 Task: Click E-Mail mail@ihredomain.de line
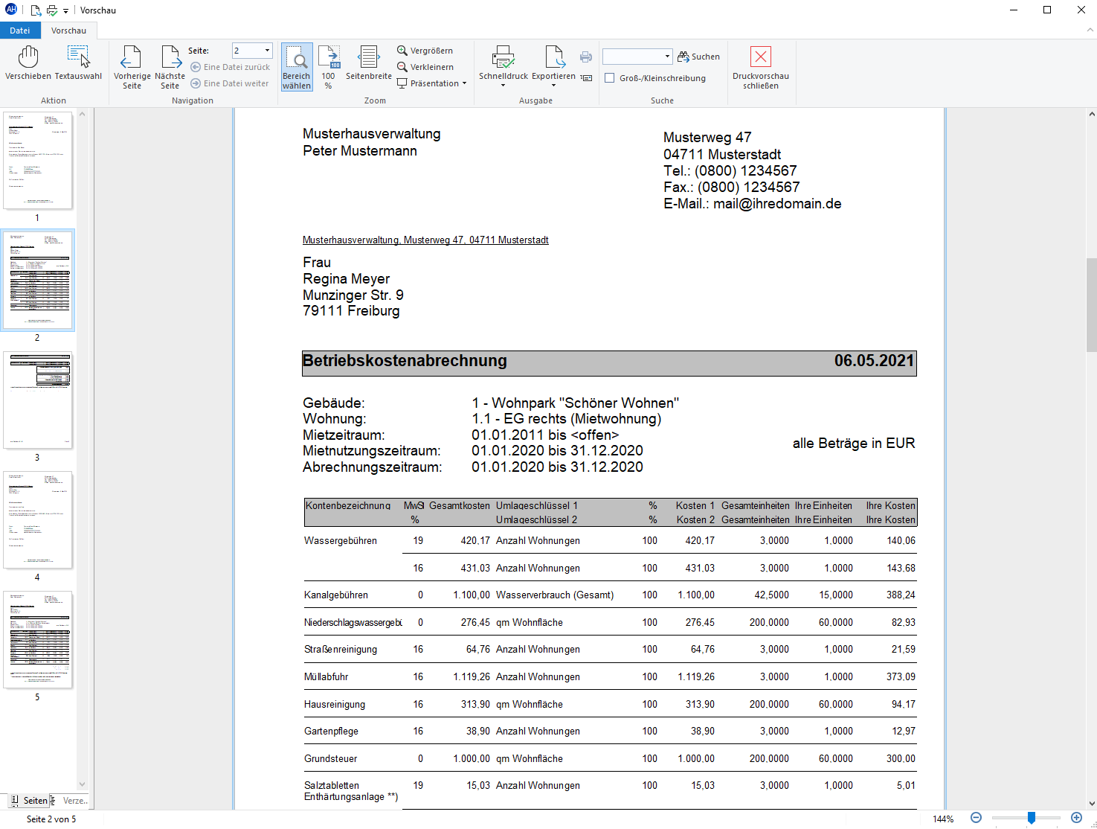[x=753, y=204]
